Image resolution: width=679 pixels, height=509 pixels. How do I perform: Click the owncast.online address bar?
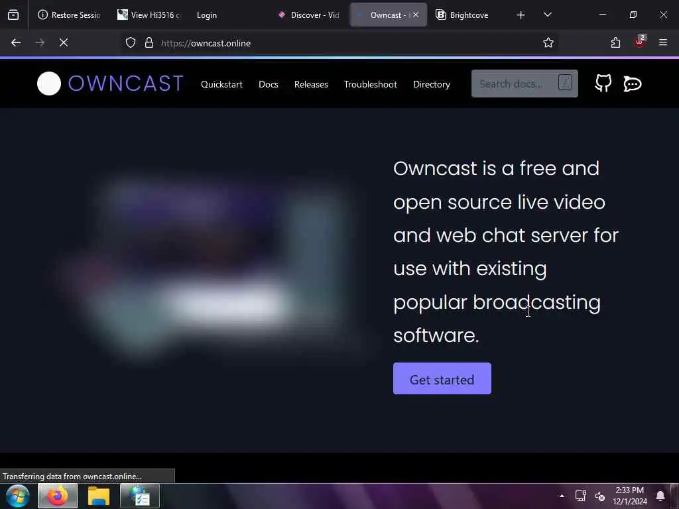(338, 43)
